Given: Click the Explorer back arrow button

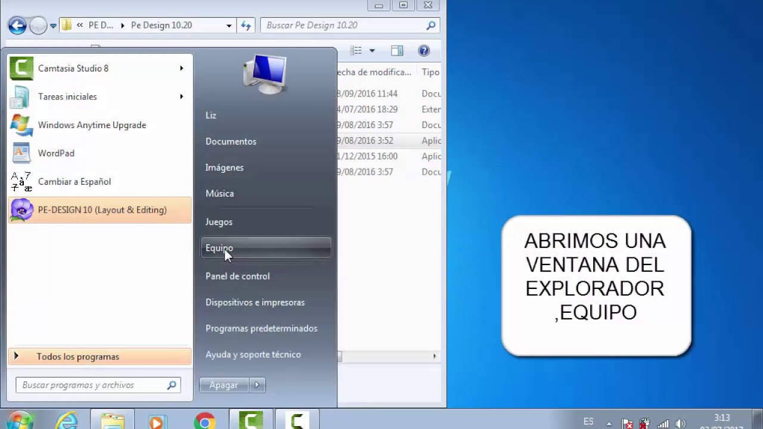Looking at the screenshot, I should tap(17, 26).
